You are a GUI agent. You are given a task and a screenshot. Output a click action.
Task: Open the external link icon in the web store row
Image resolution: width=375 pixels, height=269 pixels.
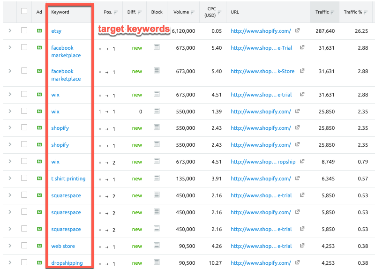coord(302,245)
